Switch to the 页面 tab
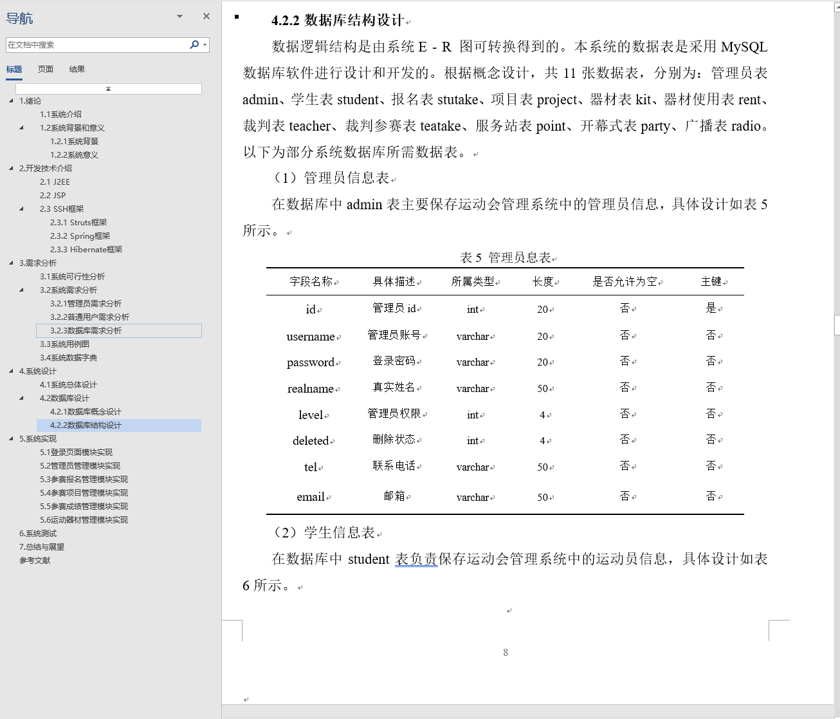This screenshot has width=840, height=719. (45, 69)
